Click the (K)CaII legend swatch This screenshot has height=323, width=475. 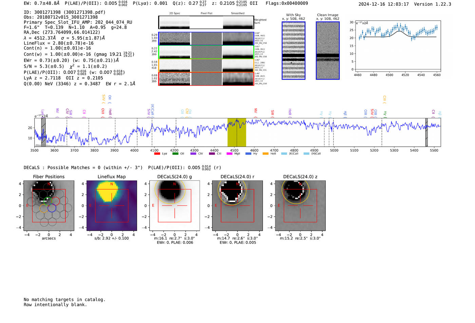[284, 154]
